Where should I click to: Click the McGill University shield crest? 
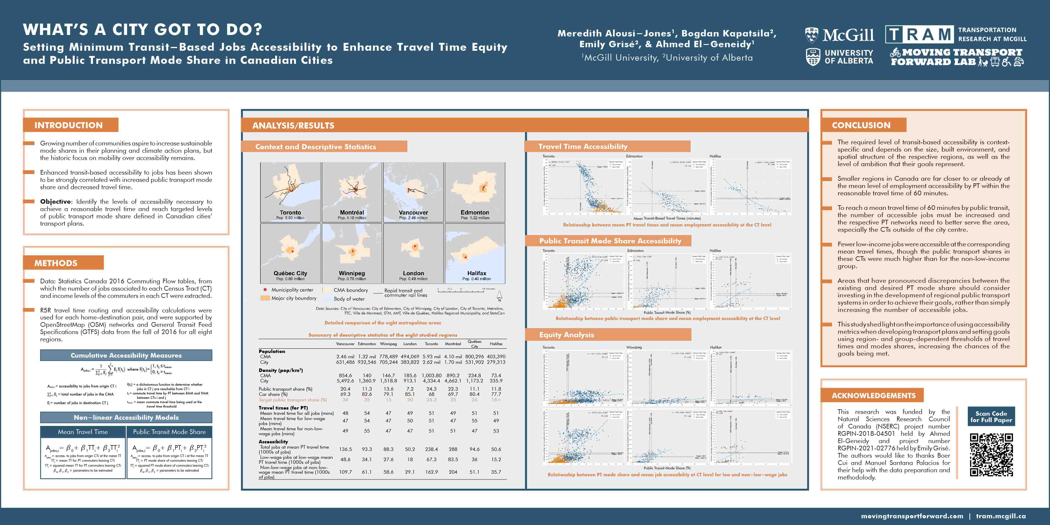(812, 35)
